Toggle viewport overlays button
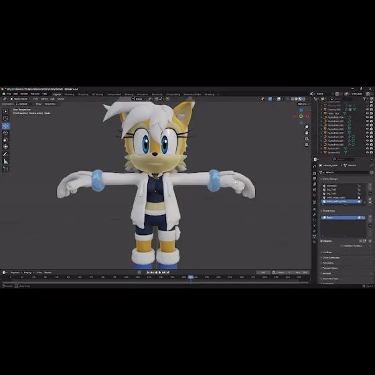375x375 pixels. point(279,99)
